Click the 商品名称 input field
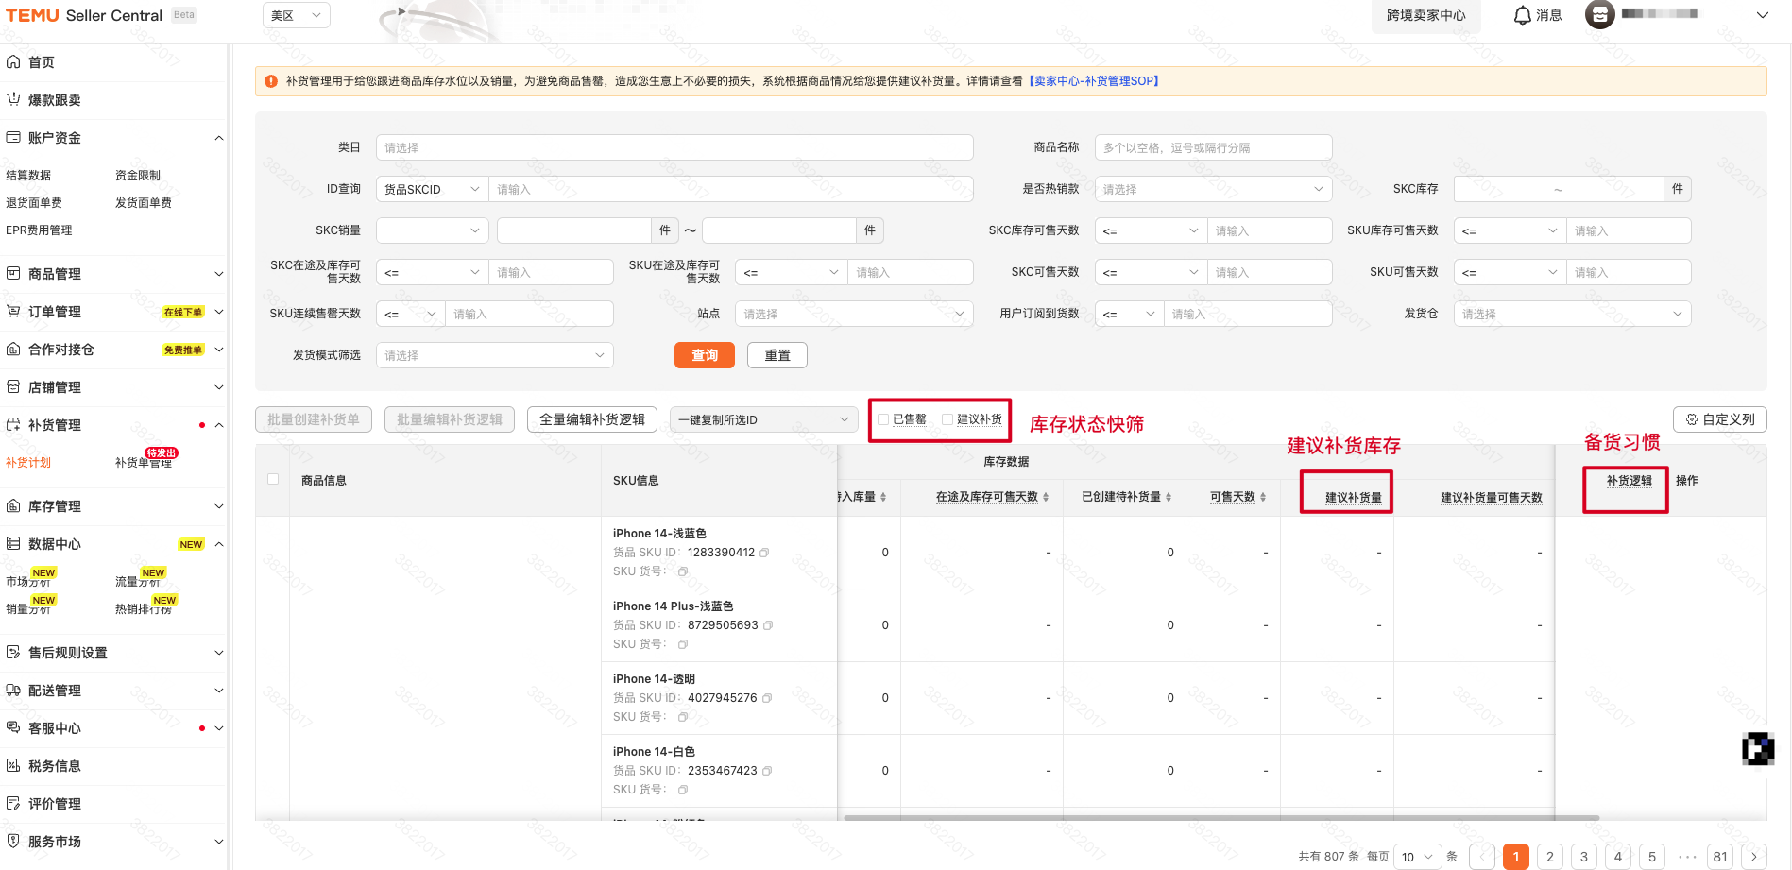The image size is (1792, 870). pos(1213,147)
